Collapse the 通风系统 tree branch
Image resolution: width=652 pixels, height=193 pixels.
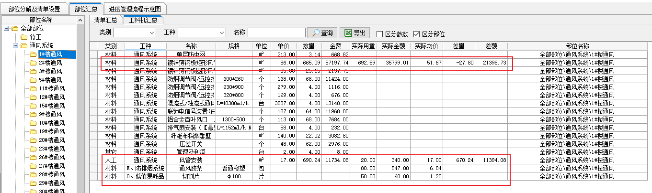(15, 46)
